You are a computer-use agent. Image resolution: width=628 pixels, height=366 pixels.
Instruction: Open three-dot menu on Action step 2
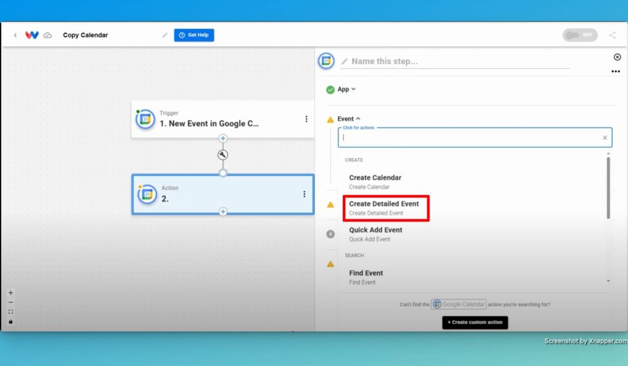[x=304, y=194]
